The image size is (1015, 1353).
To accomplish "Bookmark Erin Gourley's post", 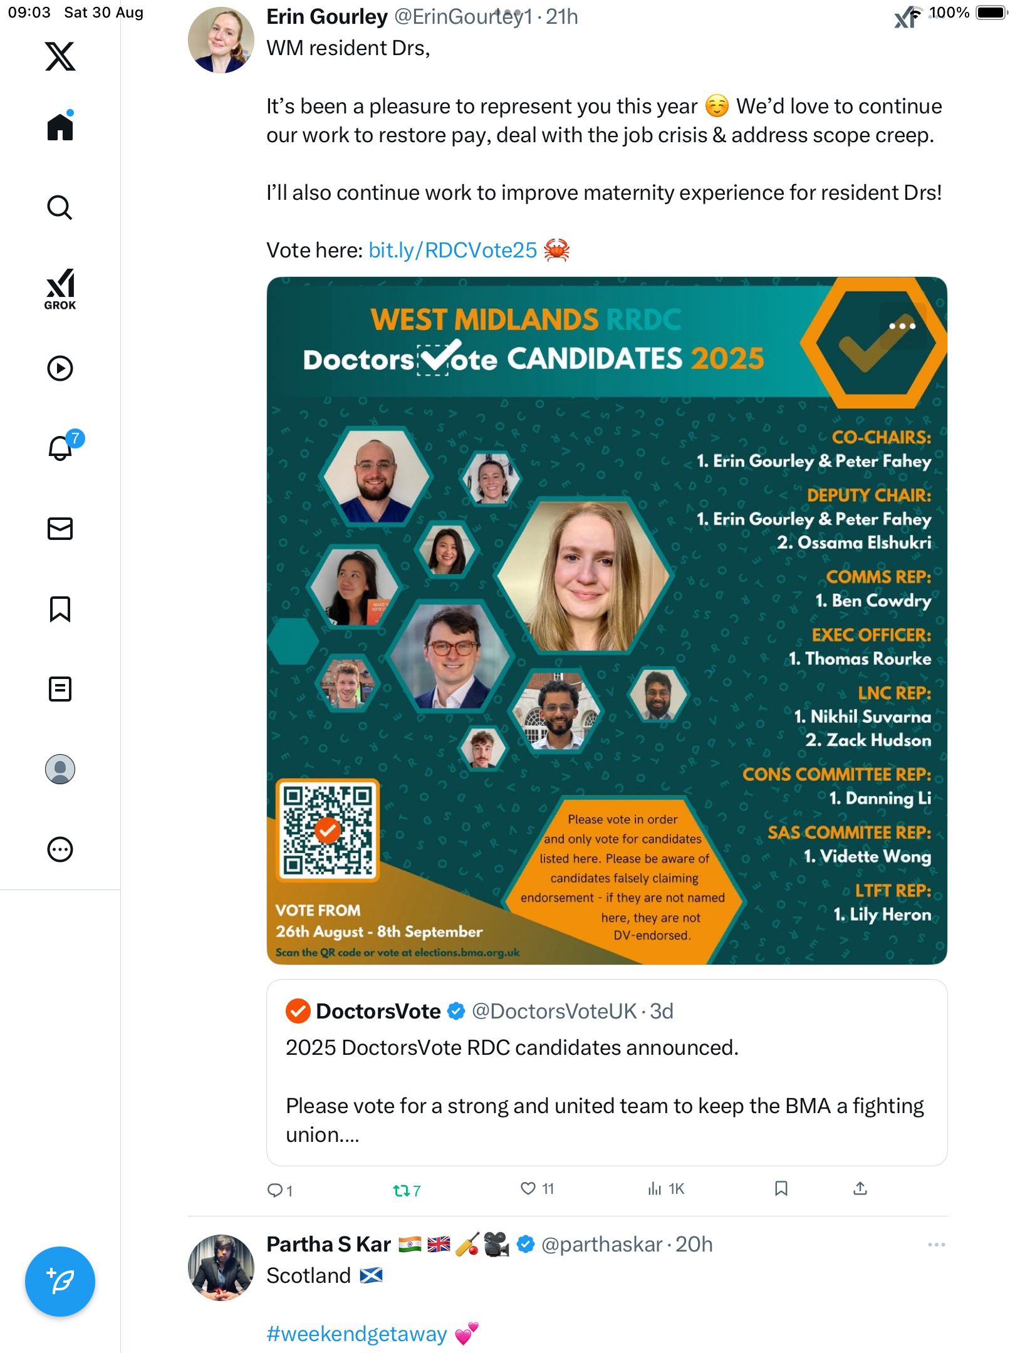I will pyautogui.click(x=781, y=1188).
